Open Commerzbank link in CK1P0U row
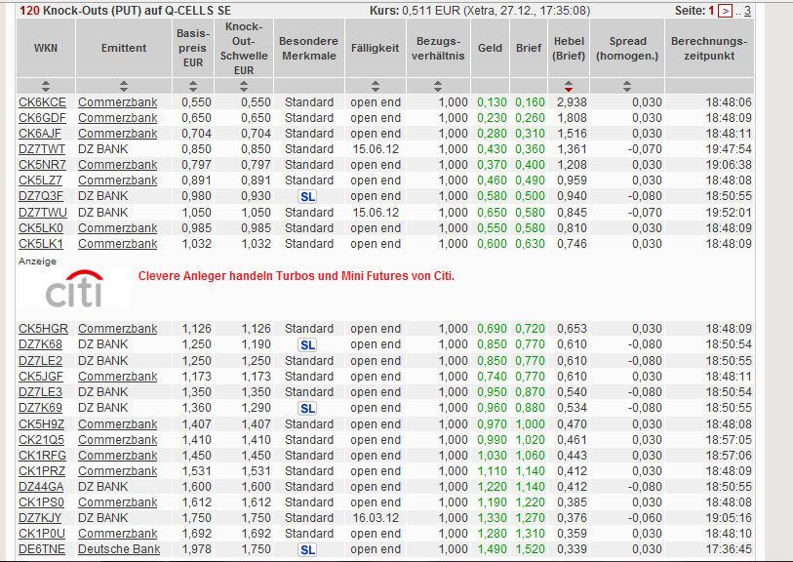 pyautogui.click(x=118, y=534)
